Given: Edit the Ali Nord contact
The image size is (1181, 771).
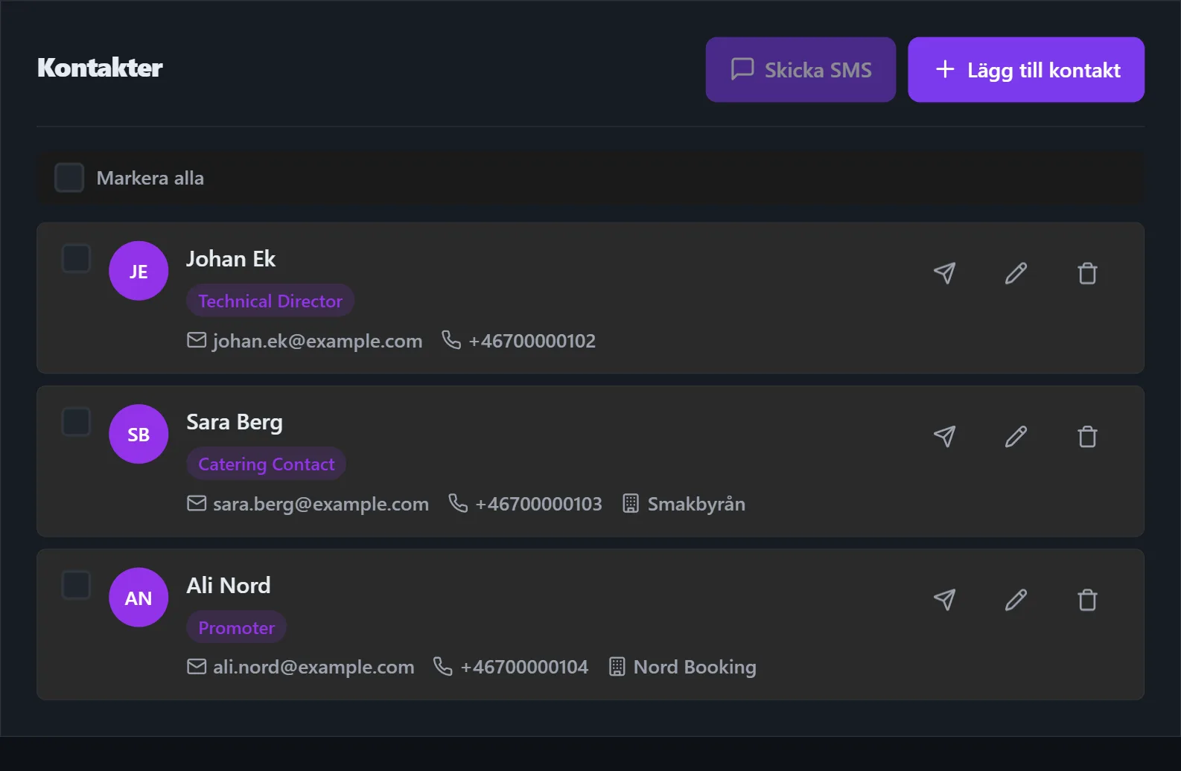Looking at the screenshot, I should pos(1016,600).
